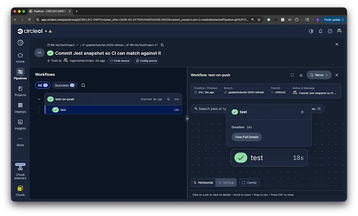Image resolution: width=358 pixels, height=216 pixels.
Task: Open Code source
Action: [120, 61]
